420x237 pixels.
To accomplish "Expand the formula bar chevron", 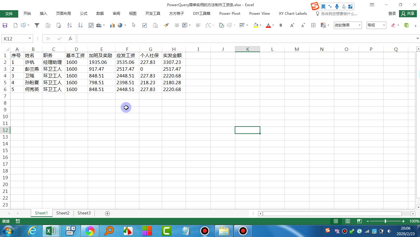I will coord(418,39).
